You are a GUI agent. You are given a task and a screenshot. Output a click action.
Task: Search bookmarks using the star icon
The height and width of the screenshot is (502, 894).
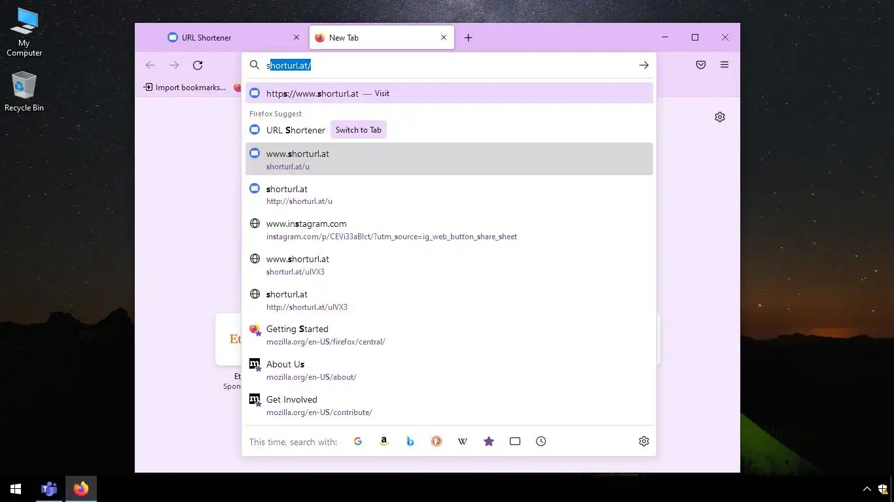(489, 441)
